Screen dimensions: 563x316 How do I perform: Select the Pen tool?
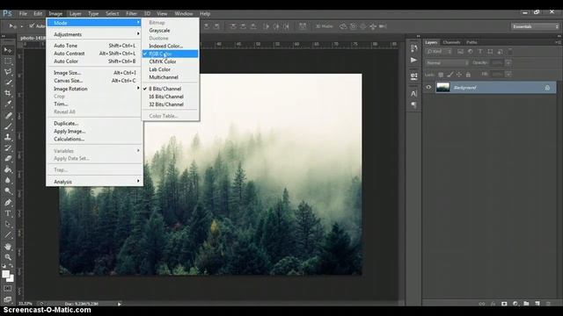point(8,203)
